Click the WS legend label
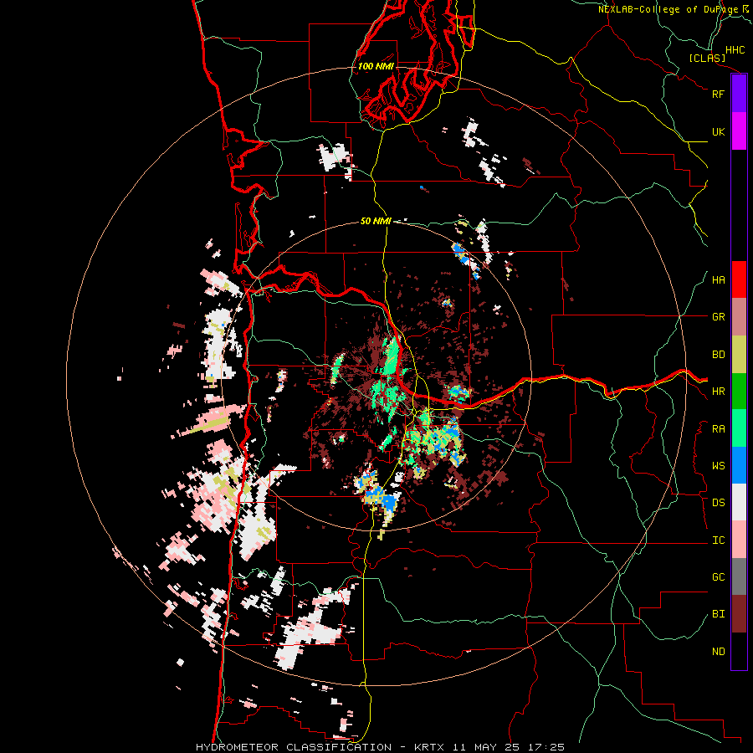This screenshot has height=753, width=753. coord(718,466)
